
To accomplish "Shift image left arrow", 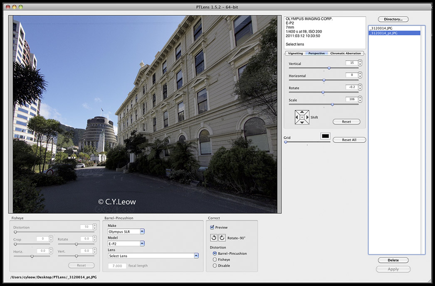I will coord(297,117).
